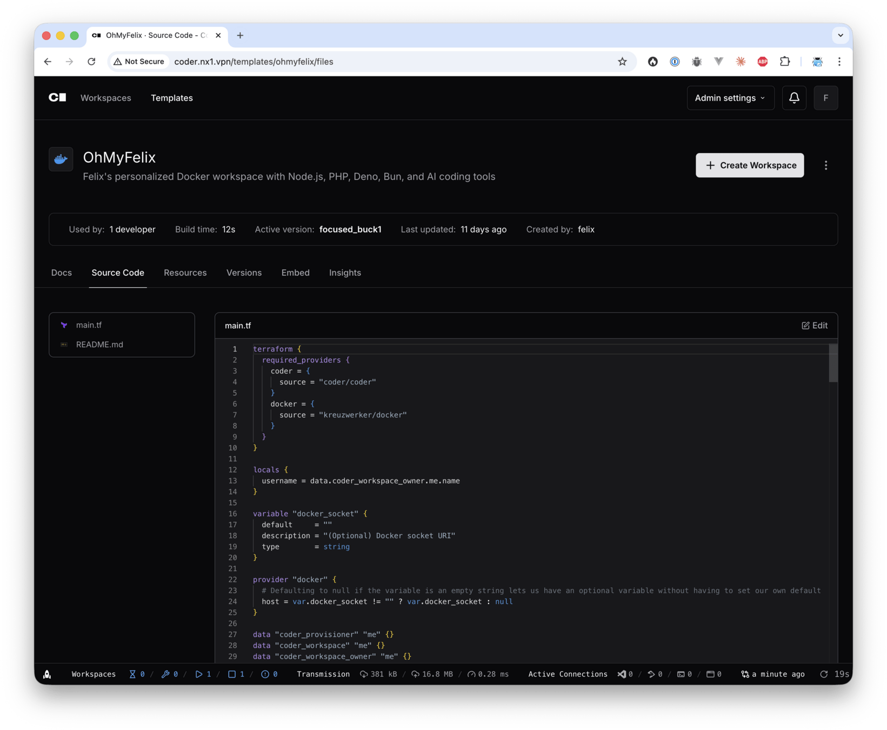Screen dimensions: 887x730
Task: Open the Embed tab
Action: point(295,273)
